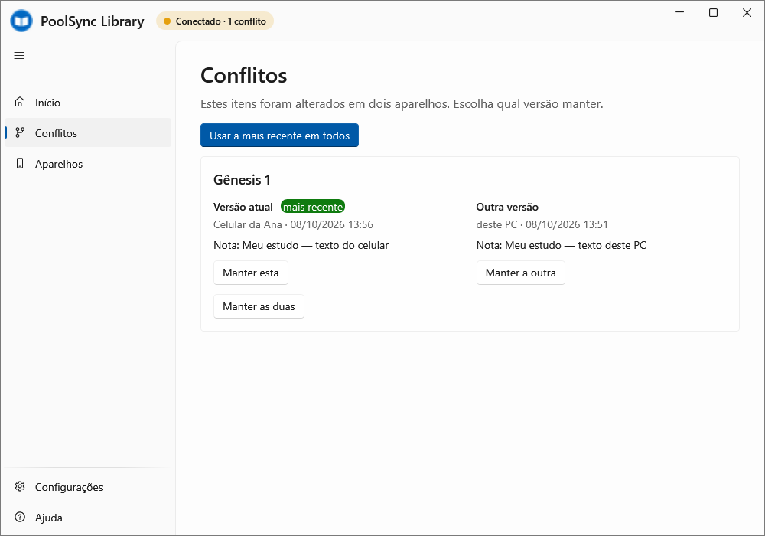Click the note ending in texto do celular

[x=301, y=245]
